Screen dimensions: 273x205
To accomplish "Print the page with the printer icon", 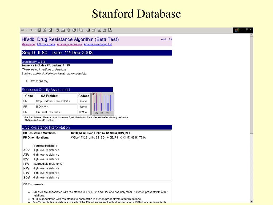I will click(x=89, y=30).
